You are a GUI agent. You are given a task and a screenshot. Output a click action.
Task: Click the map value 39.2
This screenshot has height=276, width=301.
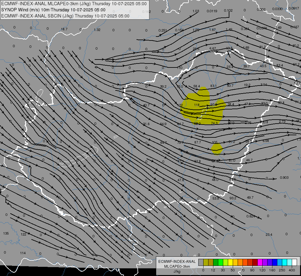pyautogui.click(x=163, y=86)
